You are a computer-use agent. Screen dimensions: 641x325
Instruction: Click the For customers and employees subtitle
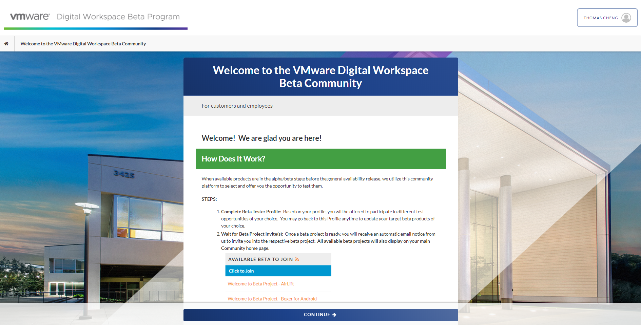[237, 106]
